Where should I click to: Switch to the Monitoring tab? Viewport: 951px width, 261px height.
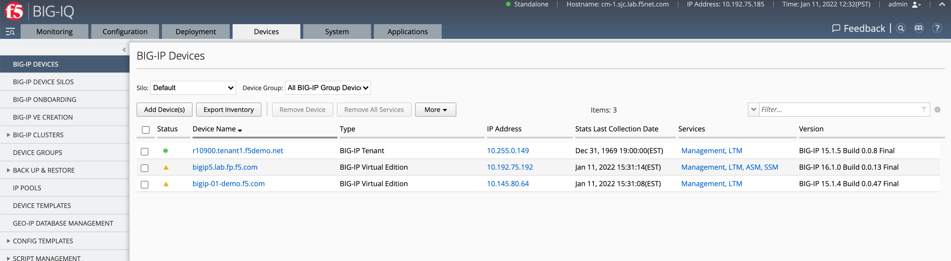coord(54,32)
